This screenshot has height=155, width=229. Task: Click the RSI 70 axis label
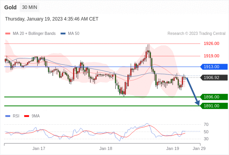click(206, 124)
